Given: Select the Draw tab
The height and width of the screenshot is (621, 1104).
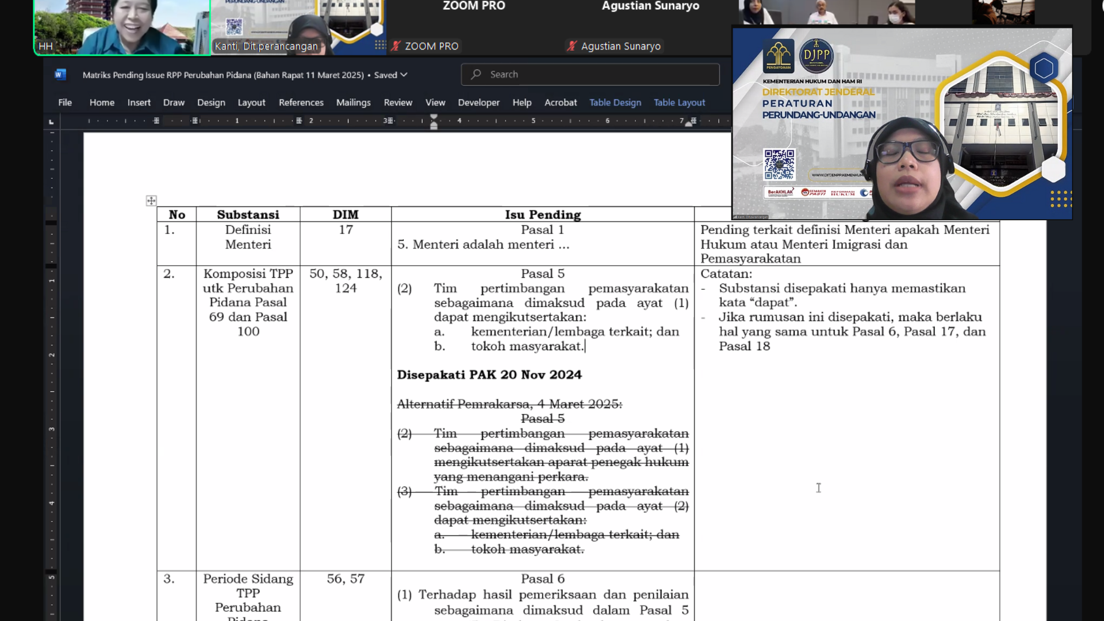Looking at the screenshot, I should (x=174, y=102).
